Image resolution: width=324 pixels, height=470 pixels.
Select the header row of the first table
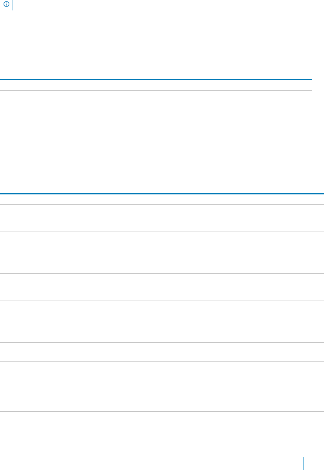click(156, 85)
